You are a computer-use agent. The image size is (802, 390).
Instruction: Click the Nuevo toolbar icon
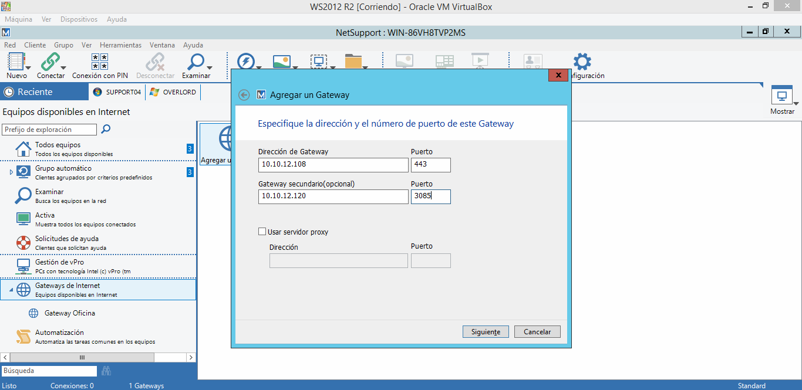15,62
